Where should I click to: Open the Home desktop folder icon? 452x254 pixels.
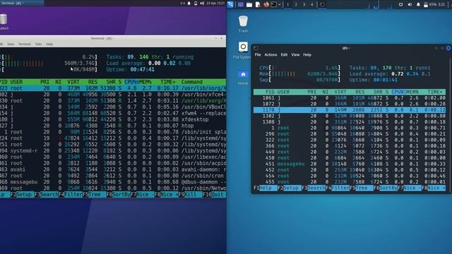coord(243,77)
